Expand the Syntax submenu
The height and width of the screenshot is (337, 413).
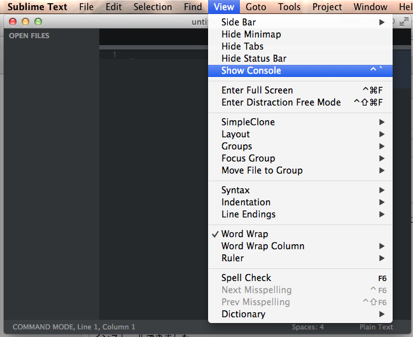click(300, 190)
